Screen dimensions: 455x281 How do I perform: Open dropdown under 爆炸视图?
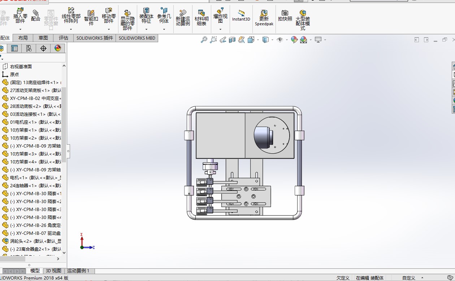pos(220,30)
